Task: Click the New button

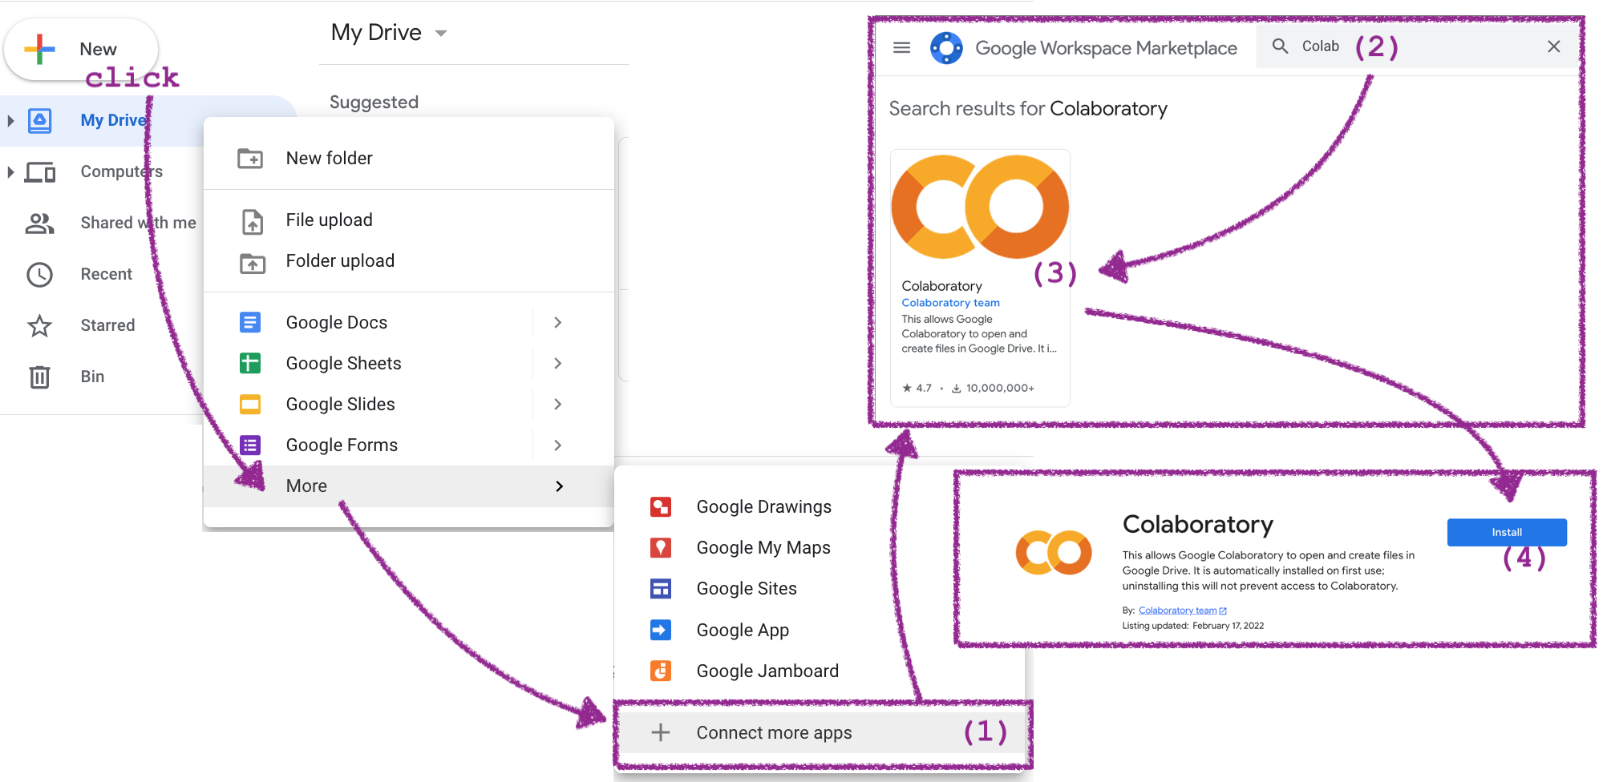Action: pyautogui.click(x=81, y=49)
